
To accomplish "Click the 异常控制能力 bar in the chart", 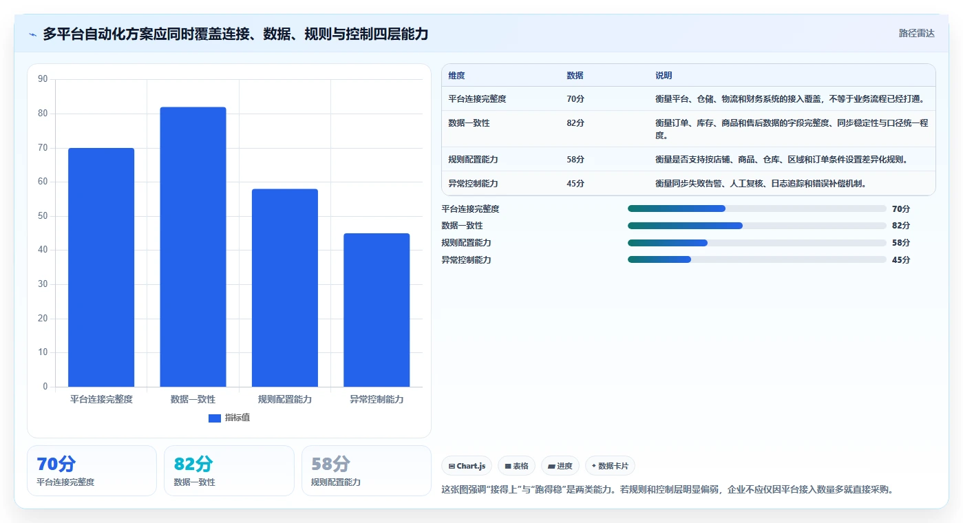I will [377, 310].
